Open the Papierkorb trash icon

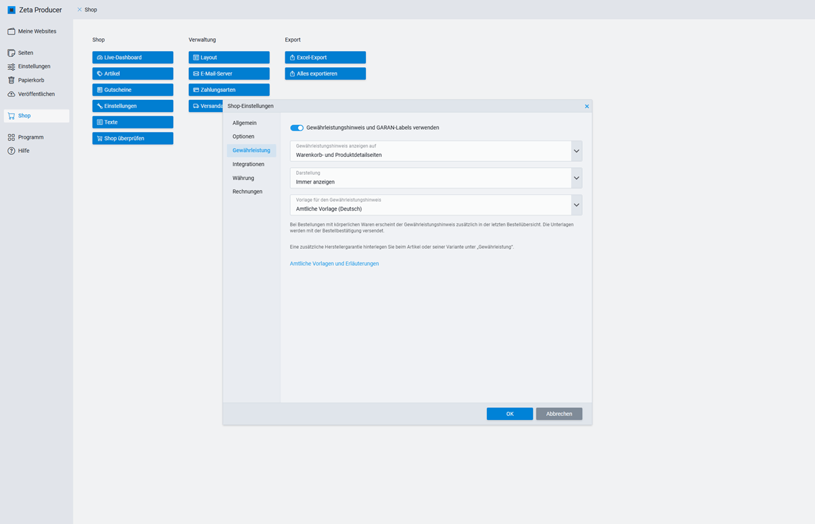pos(12,80)
